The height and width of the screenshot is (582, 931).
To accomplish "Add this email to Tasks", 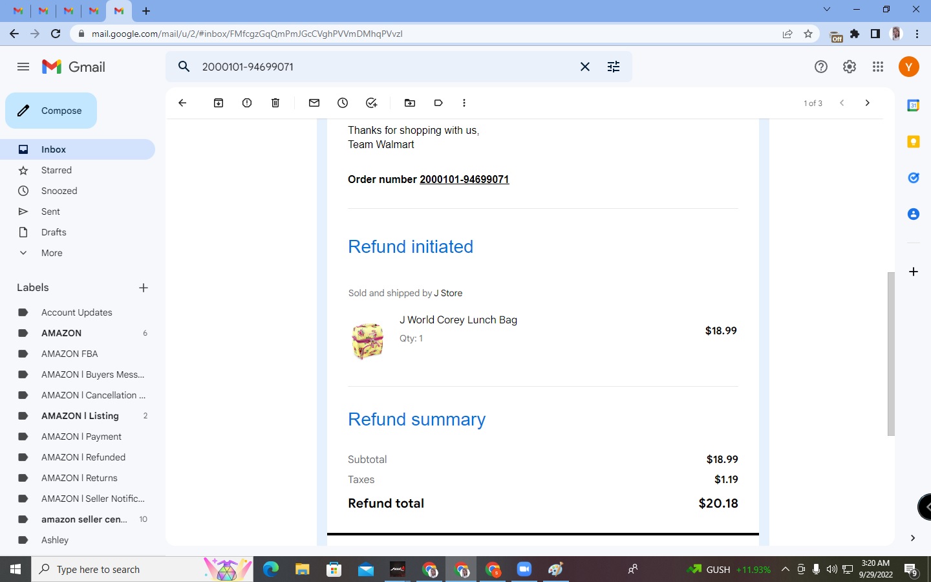I will 371,103.
